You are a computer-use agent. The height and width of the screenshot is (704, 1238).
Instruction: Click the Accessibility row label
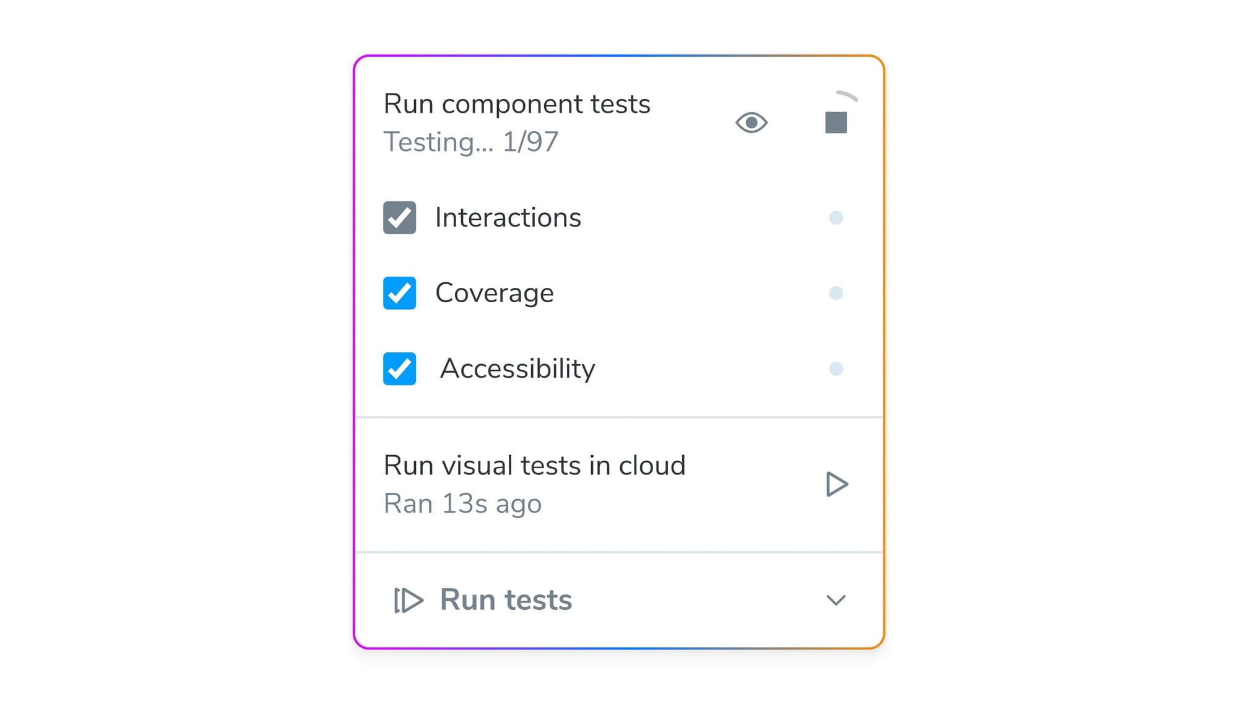(x=517, y=368)
